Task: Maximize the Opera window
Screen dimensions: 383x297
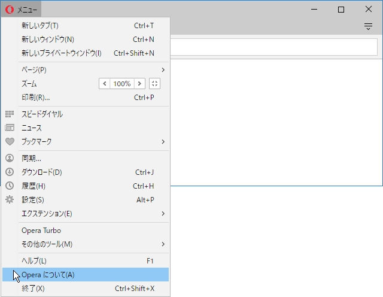Action: coord(341,10)
